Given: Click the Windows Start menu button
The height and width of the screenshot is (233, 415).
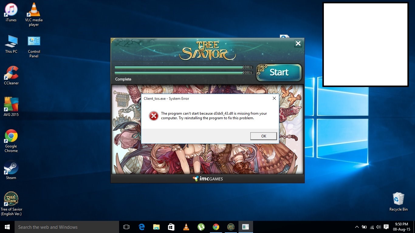Looking at the screenshot, I should 7,227.
